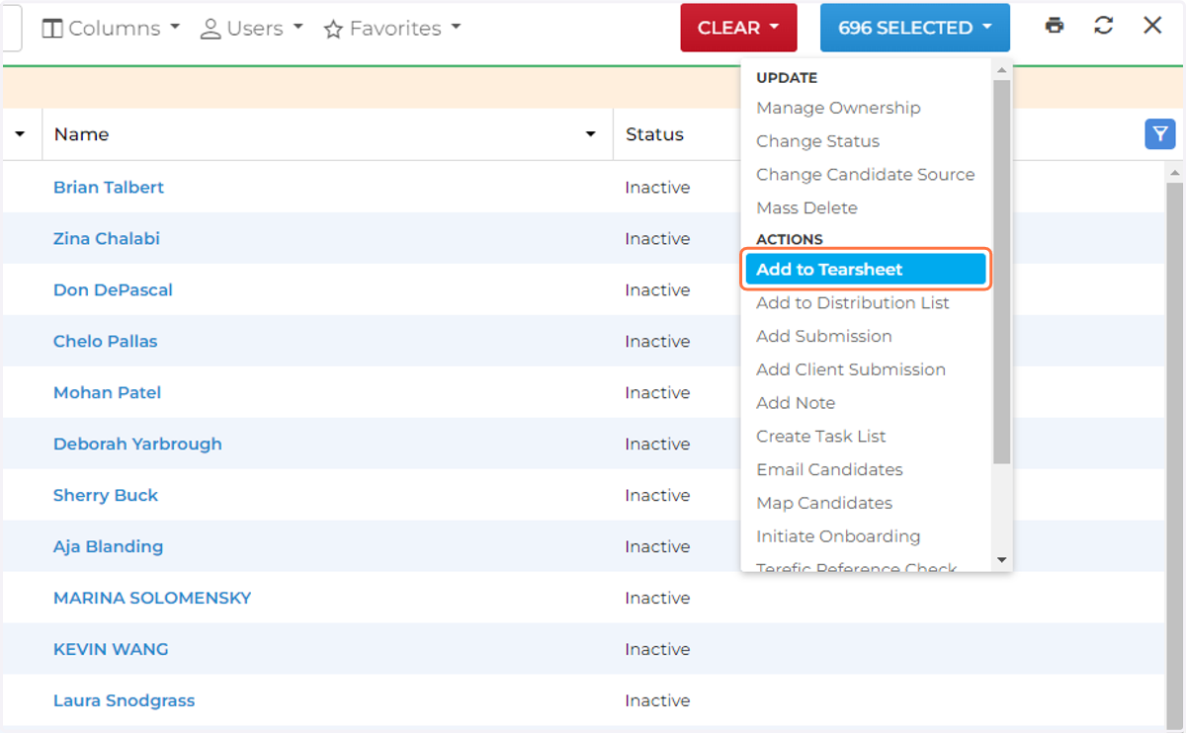Open the Name column sort arrow
Viewport: 1186px width, 733px height.
[591, 134]
